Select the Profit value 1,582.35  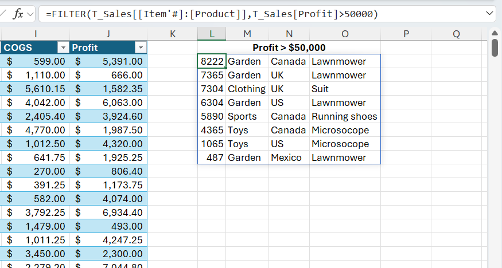108,89
